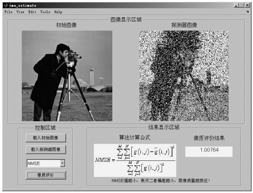Click the 载入初始图像 button
The image size is (253, 193).
pyautogui.click(x=46, y=138)
